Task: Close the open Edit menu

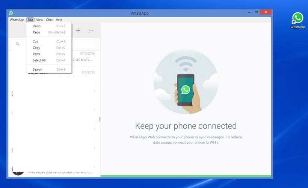Action: pyautogui.click(x=30, y=20)
